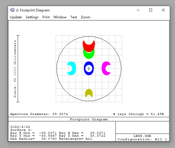Image resolution: width=175 pixels, height=148 pixels.
Task: Click the window title '2: Footprint Diagram'
Action: [x=33, y=10]
